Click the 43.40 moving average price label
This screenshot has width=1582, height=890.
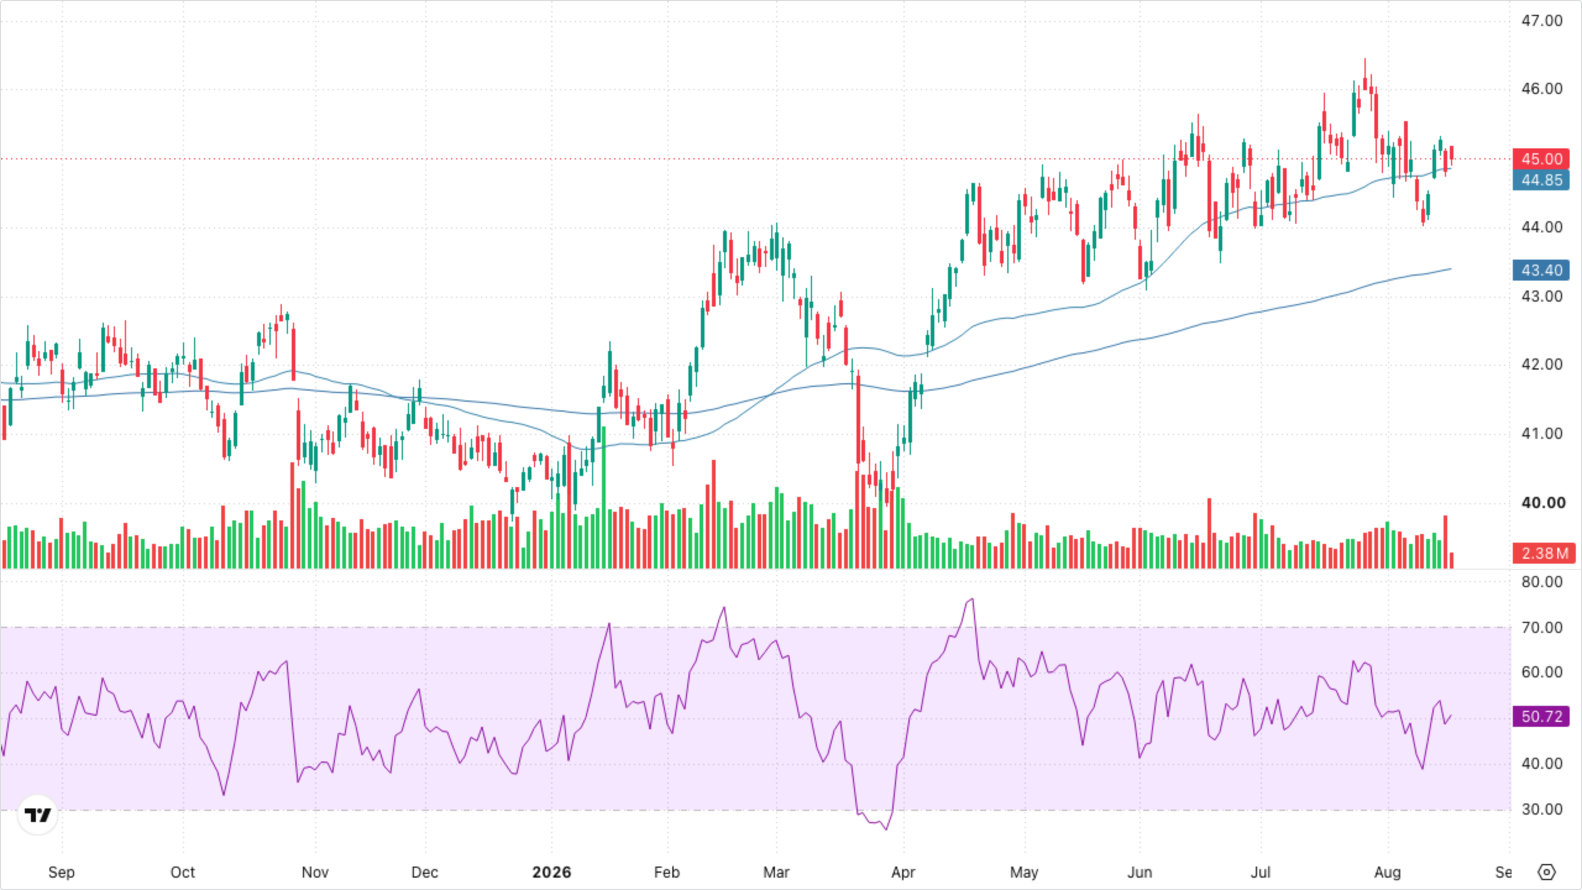[1541, 270]
